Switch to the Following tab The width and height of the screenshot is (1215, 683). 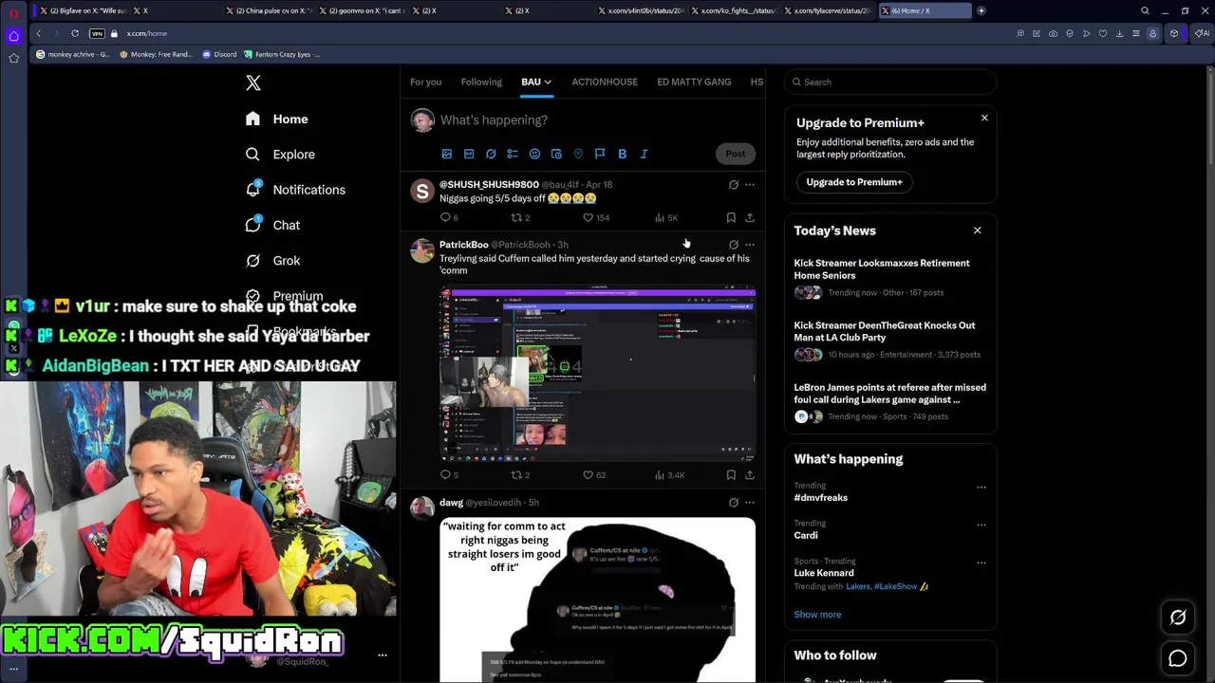point(481,82)
